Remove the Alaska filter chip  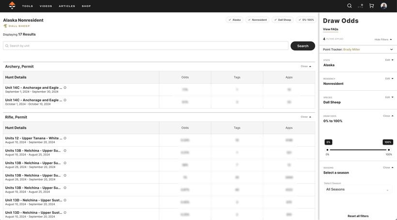pos(235,20)
